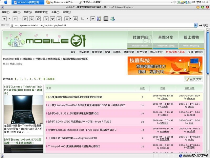210x158 pixels.
Task: Sort topics by 最新回應 column header
Action: [x=189, y=88]
